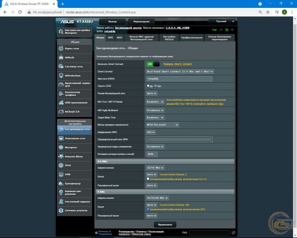Open 5 GHz bandwidth 20/40/80 MHz dropdown
The height and width of the screenshot is (238, 297).
(157, 198)
